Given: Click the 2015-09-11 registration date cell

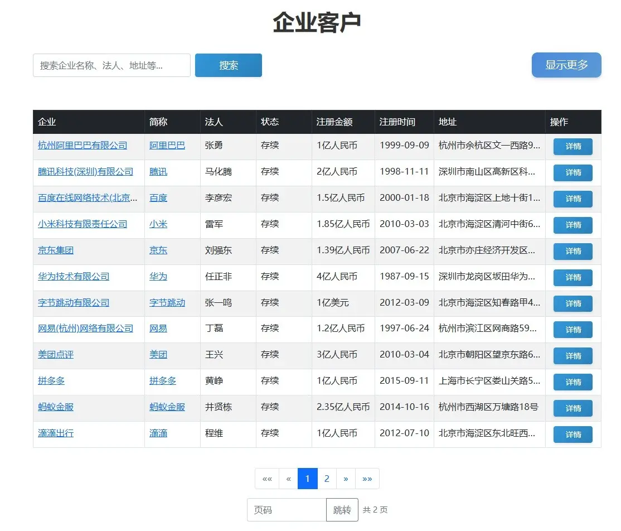Looking at the screenshot, I should [x=404, y=381].
